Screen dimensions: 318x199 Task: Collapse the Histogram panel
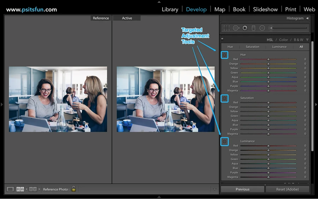(307, 18)
